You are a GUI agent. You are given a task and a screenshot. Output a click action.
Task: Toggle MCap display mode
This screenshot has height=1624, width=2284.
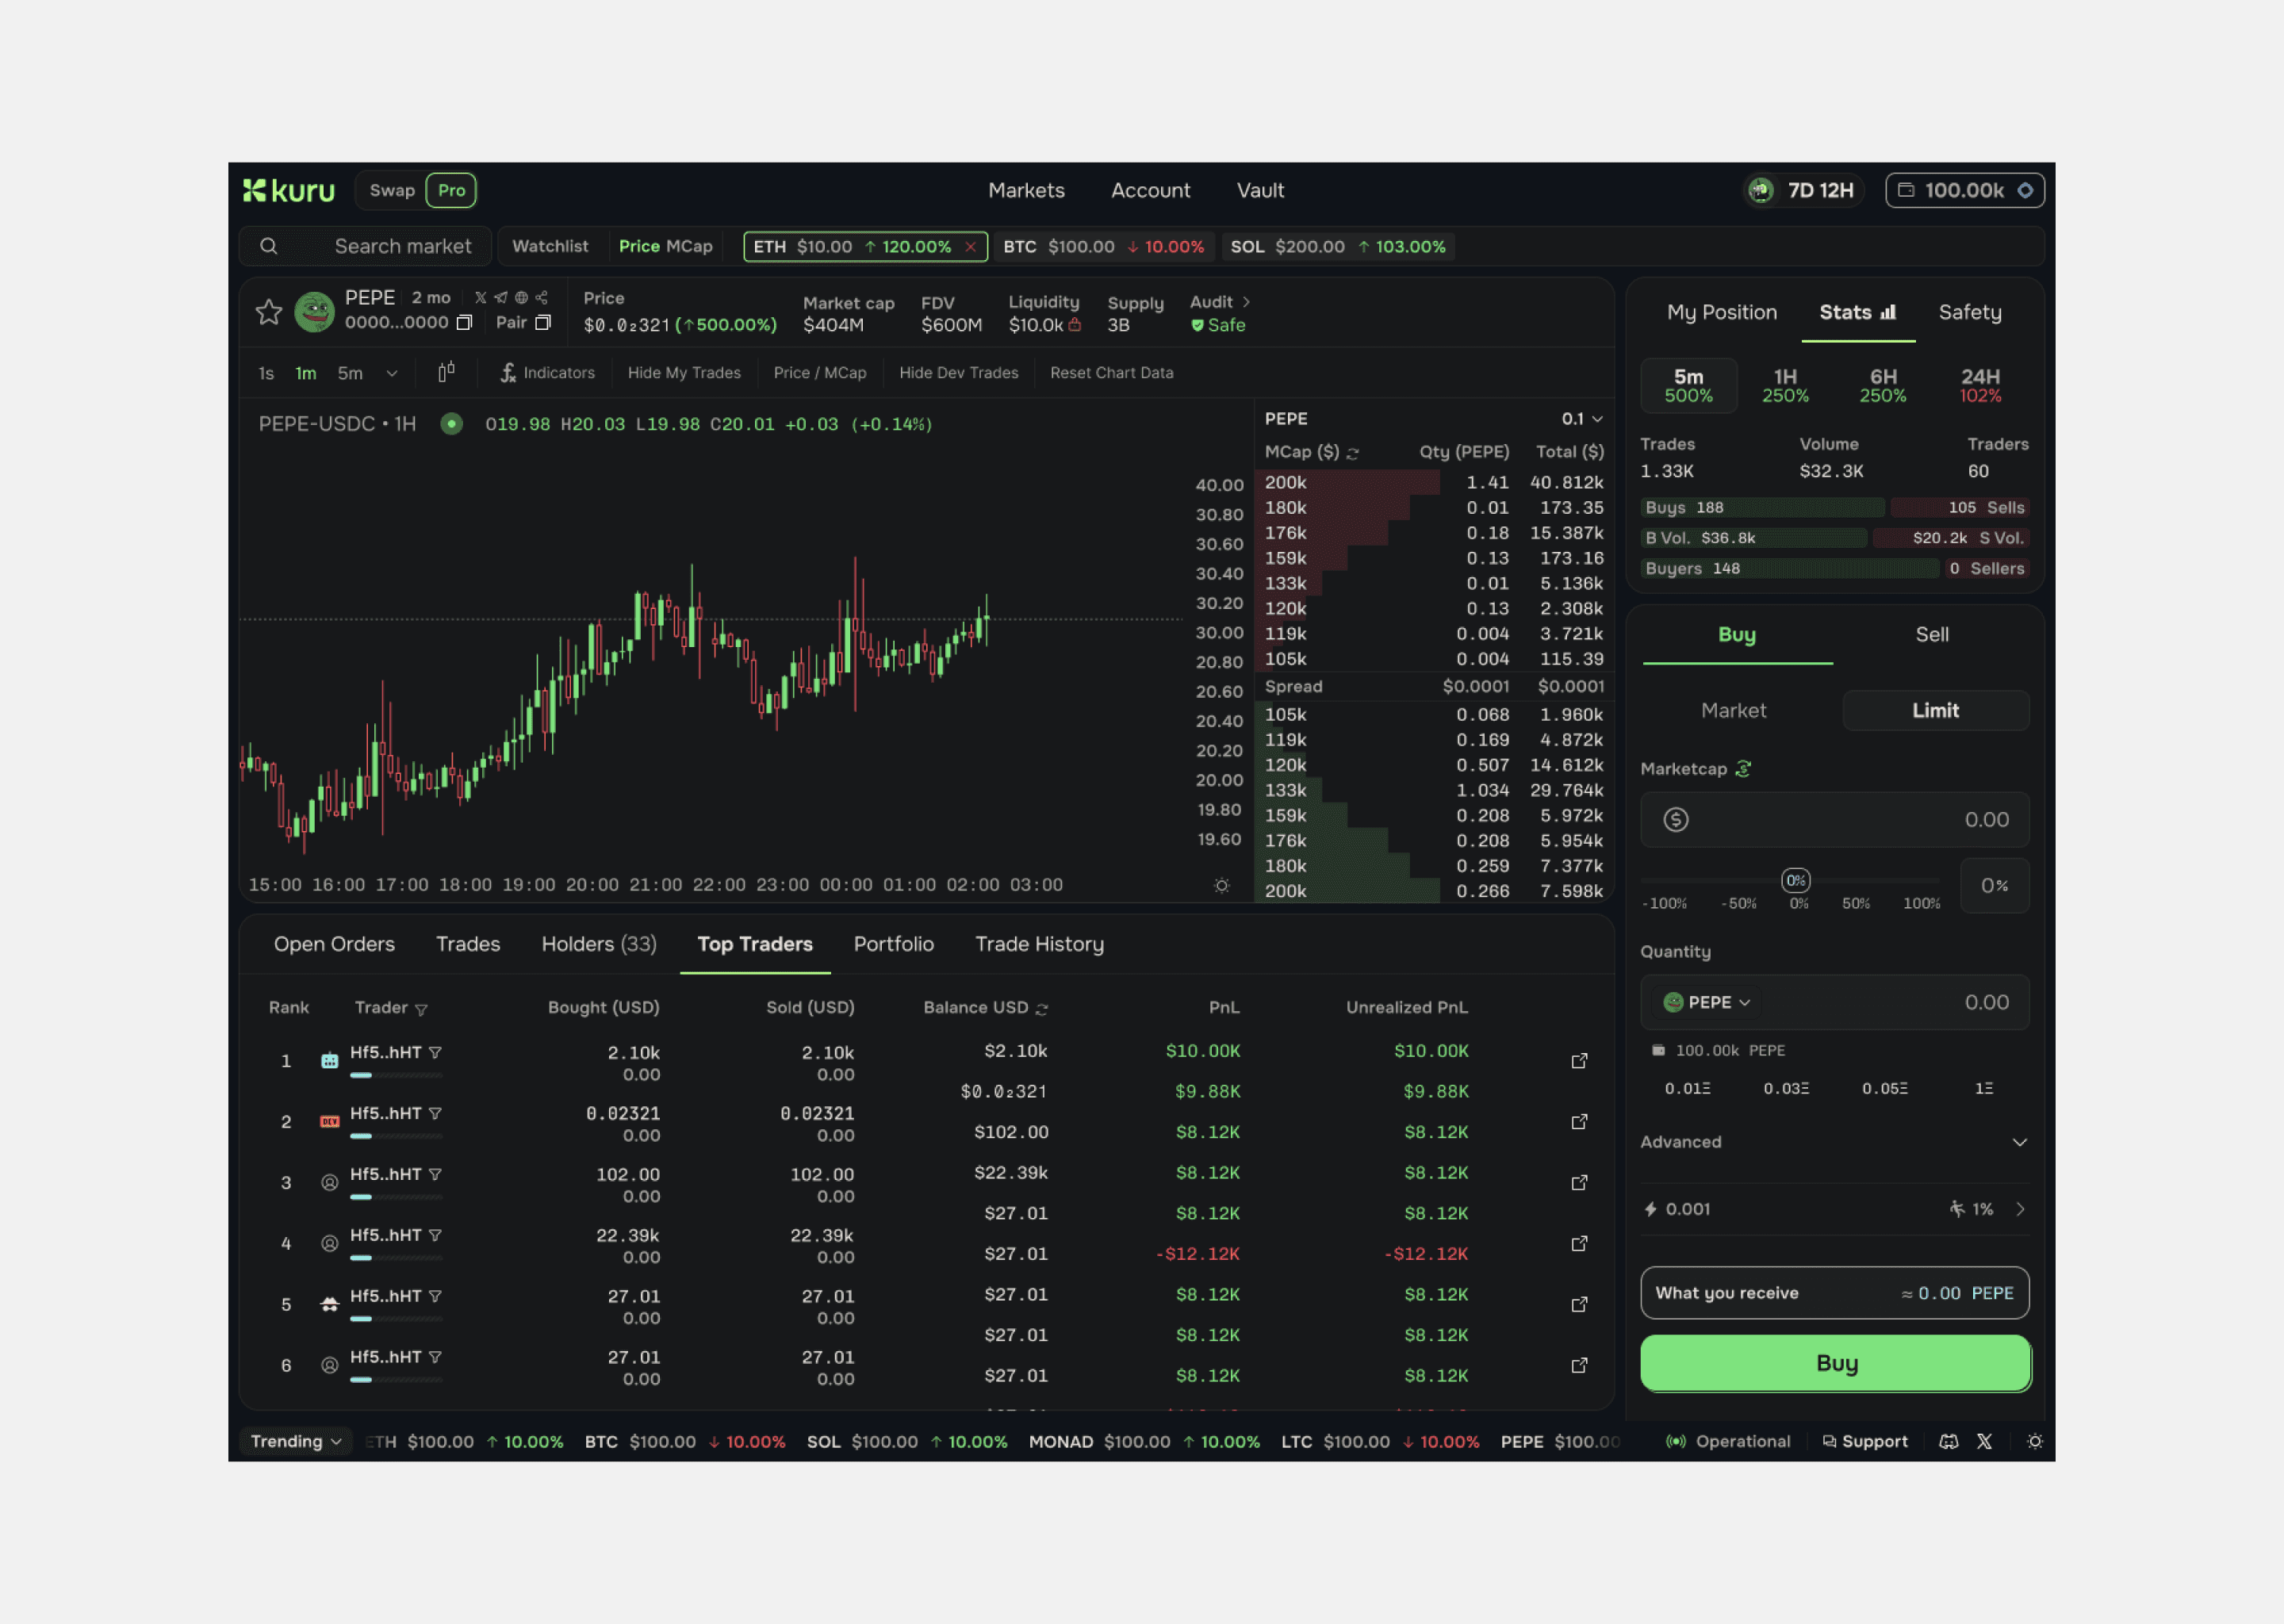690,246
